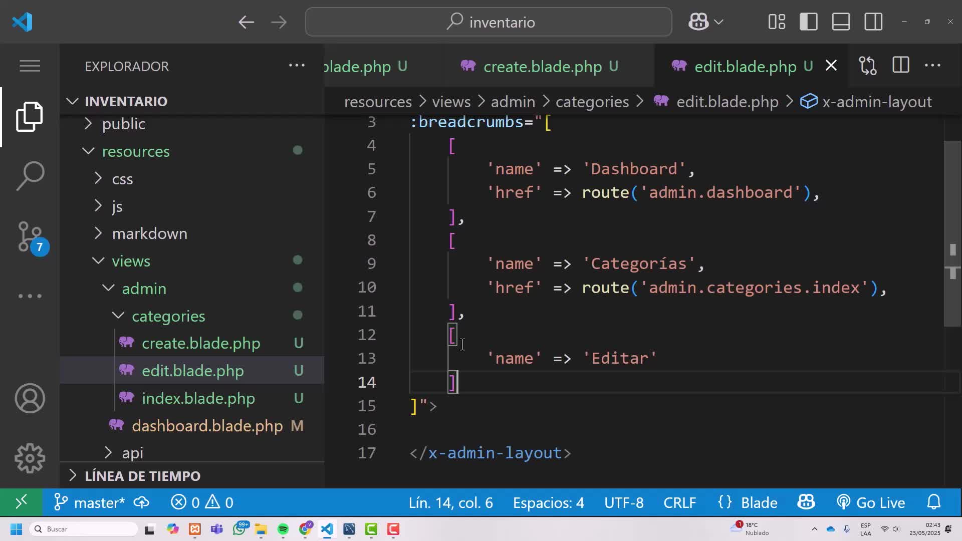
Task: Open the Copilot chat icon in title bar
Action: pyautogui.click(x=698, y=22)
